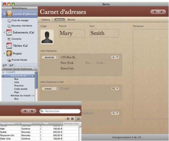Select the Concerts collection
This screenshot has height=141, width=169.
[x=14, y=39]
